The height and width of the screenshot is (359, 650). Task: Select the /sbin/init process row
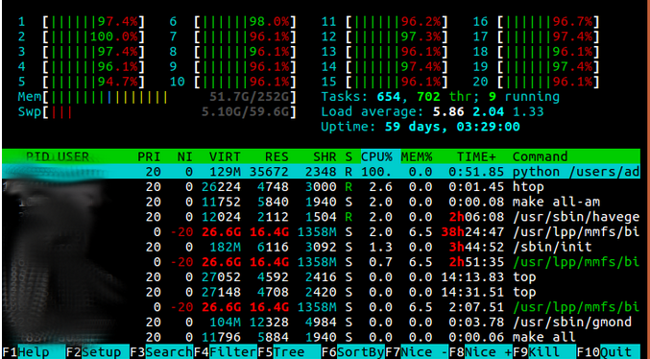point(322,247)
